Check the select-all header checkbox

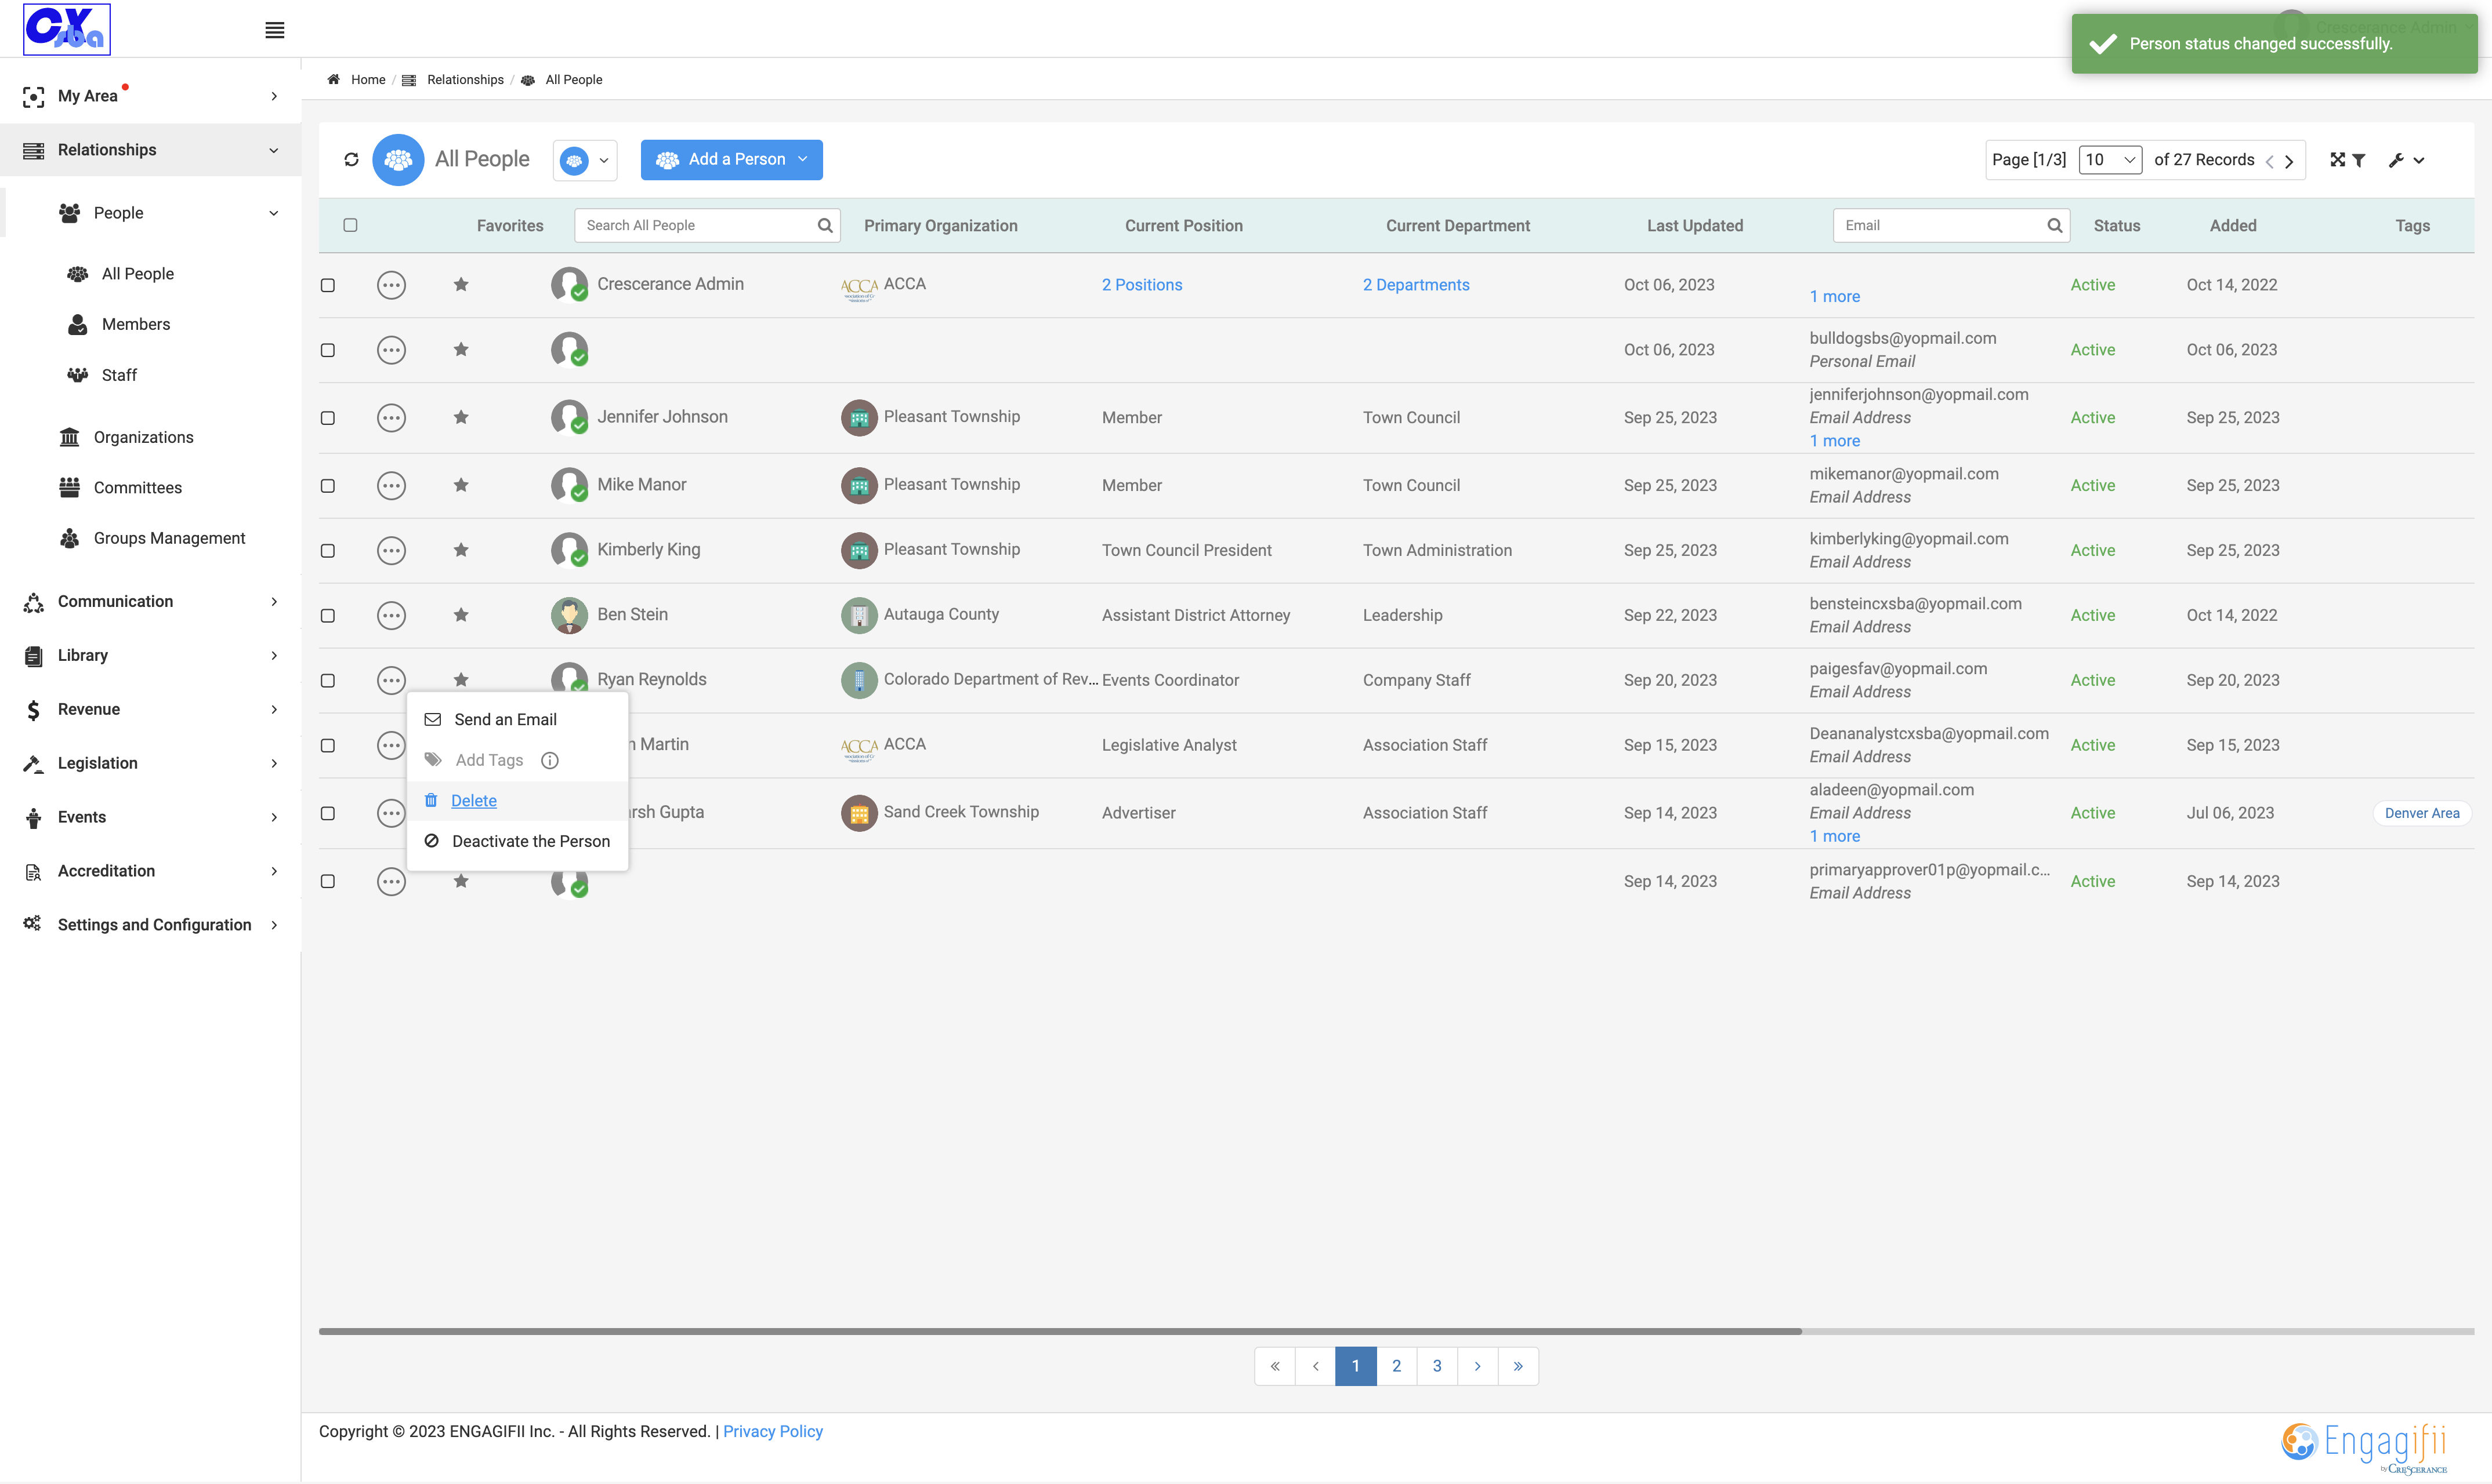[x=350, y=225]
